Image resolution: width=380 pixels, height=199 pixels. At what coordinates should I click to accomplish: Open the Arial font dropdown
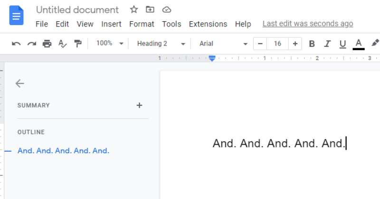click(223, 44)
